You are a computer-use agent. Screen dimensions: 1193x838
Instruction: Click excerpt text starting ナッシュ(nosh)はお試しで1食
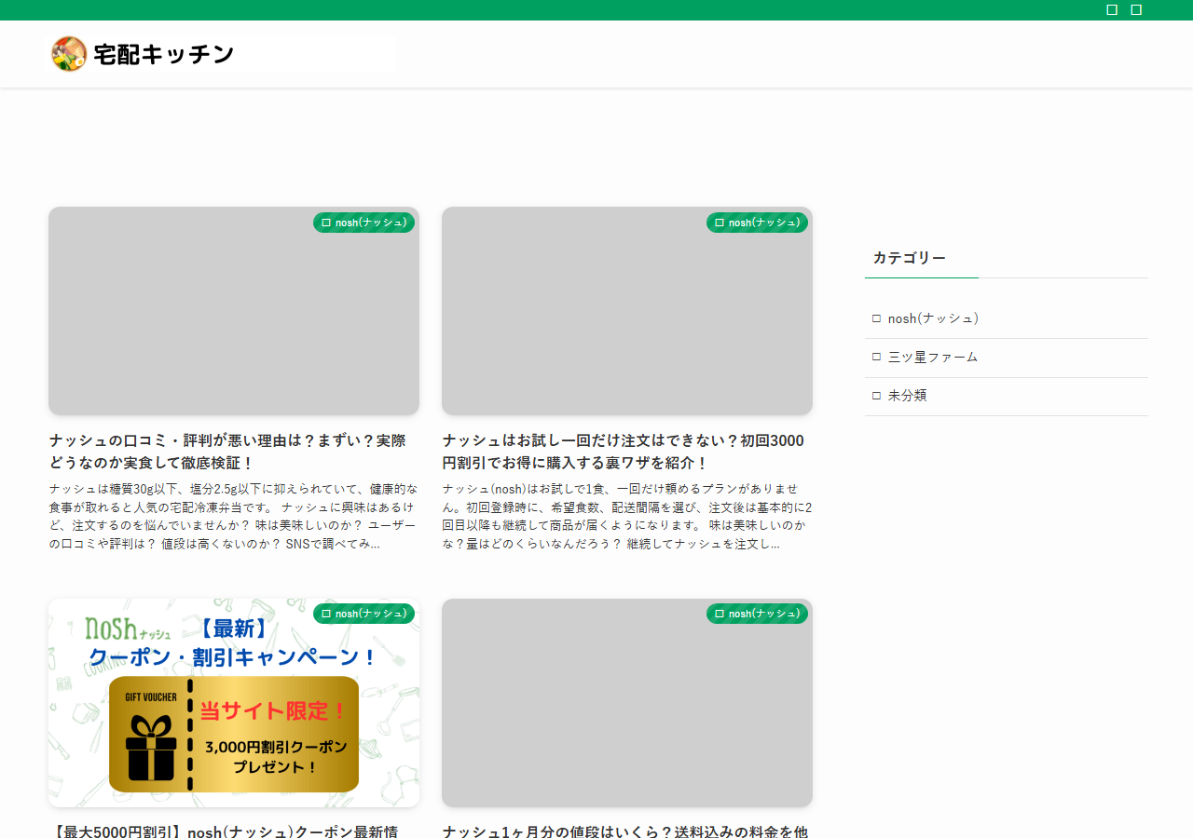click(x=627, y=516)
